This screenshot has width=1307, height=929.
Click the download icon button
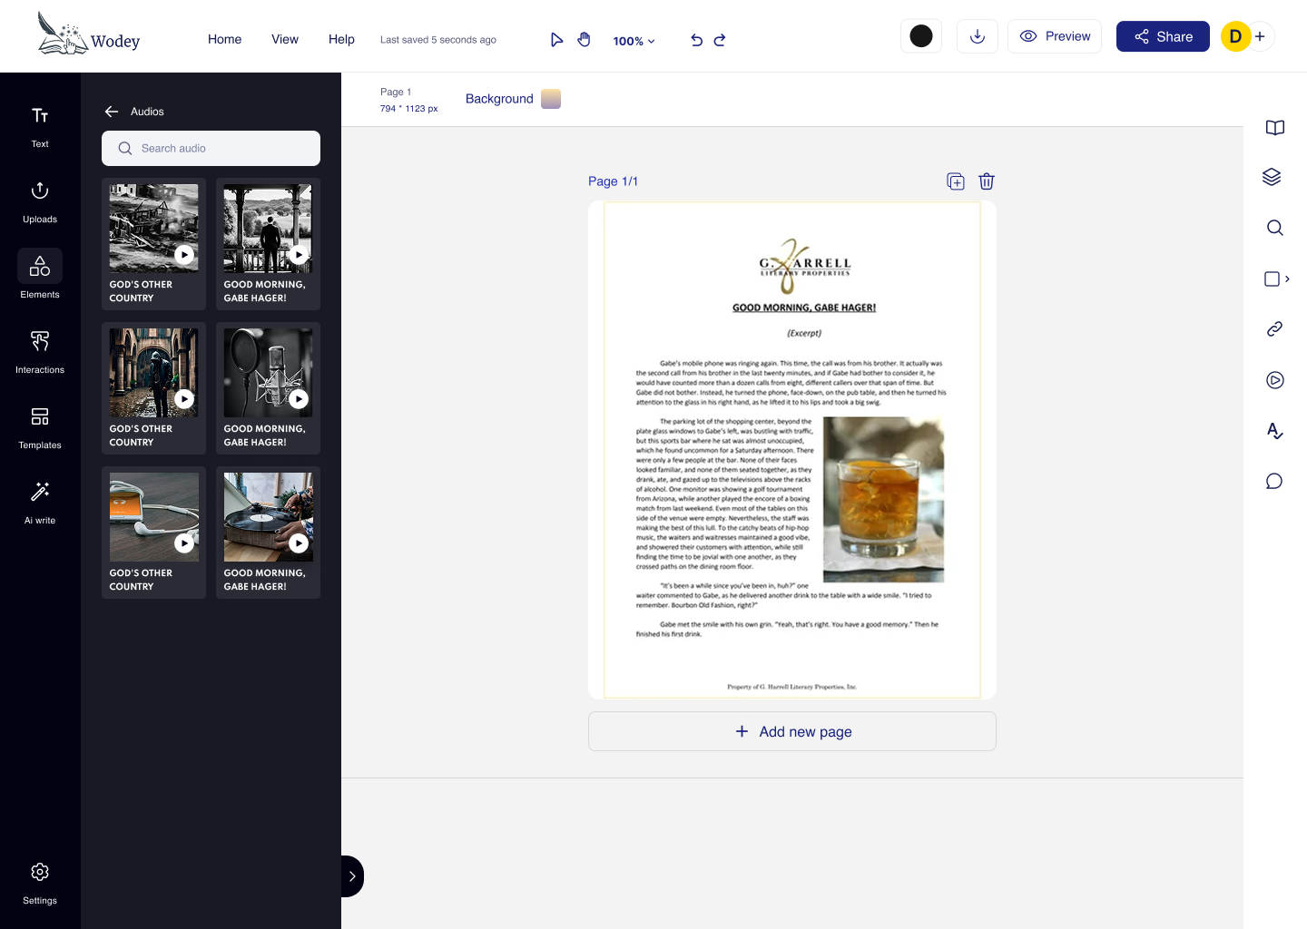click(x=977, y=36)
